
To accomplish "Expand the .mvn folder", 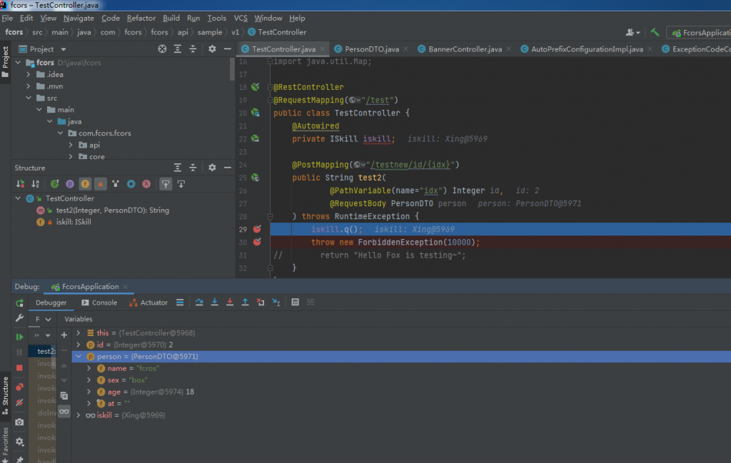I will click(x=29, y=86).
